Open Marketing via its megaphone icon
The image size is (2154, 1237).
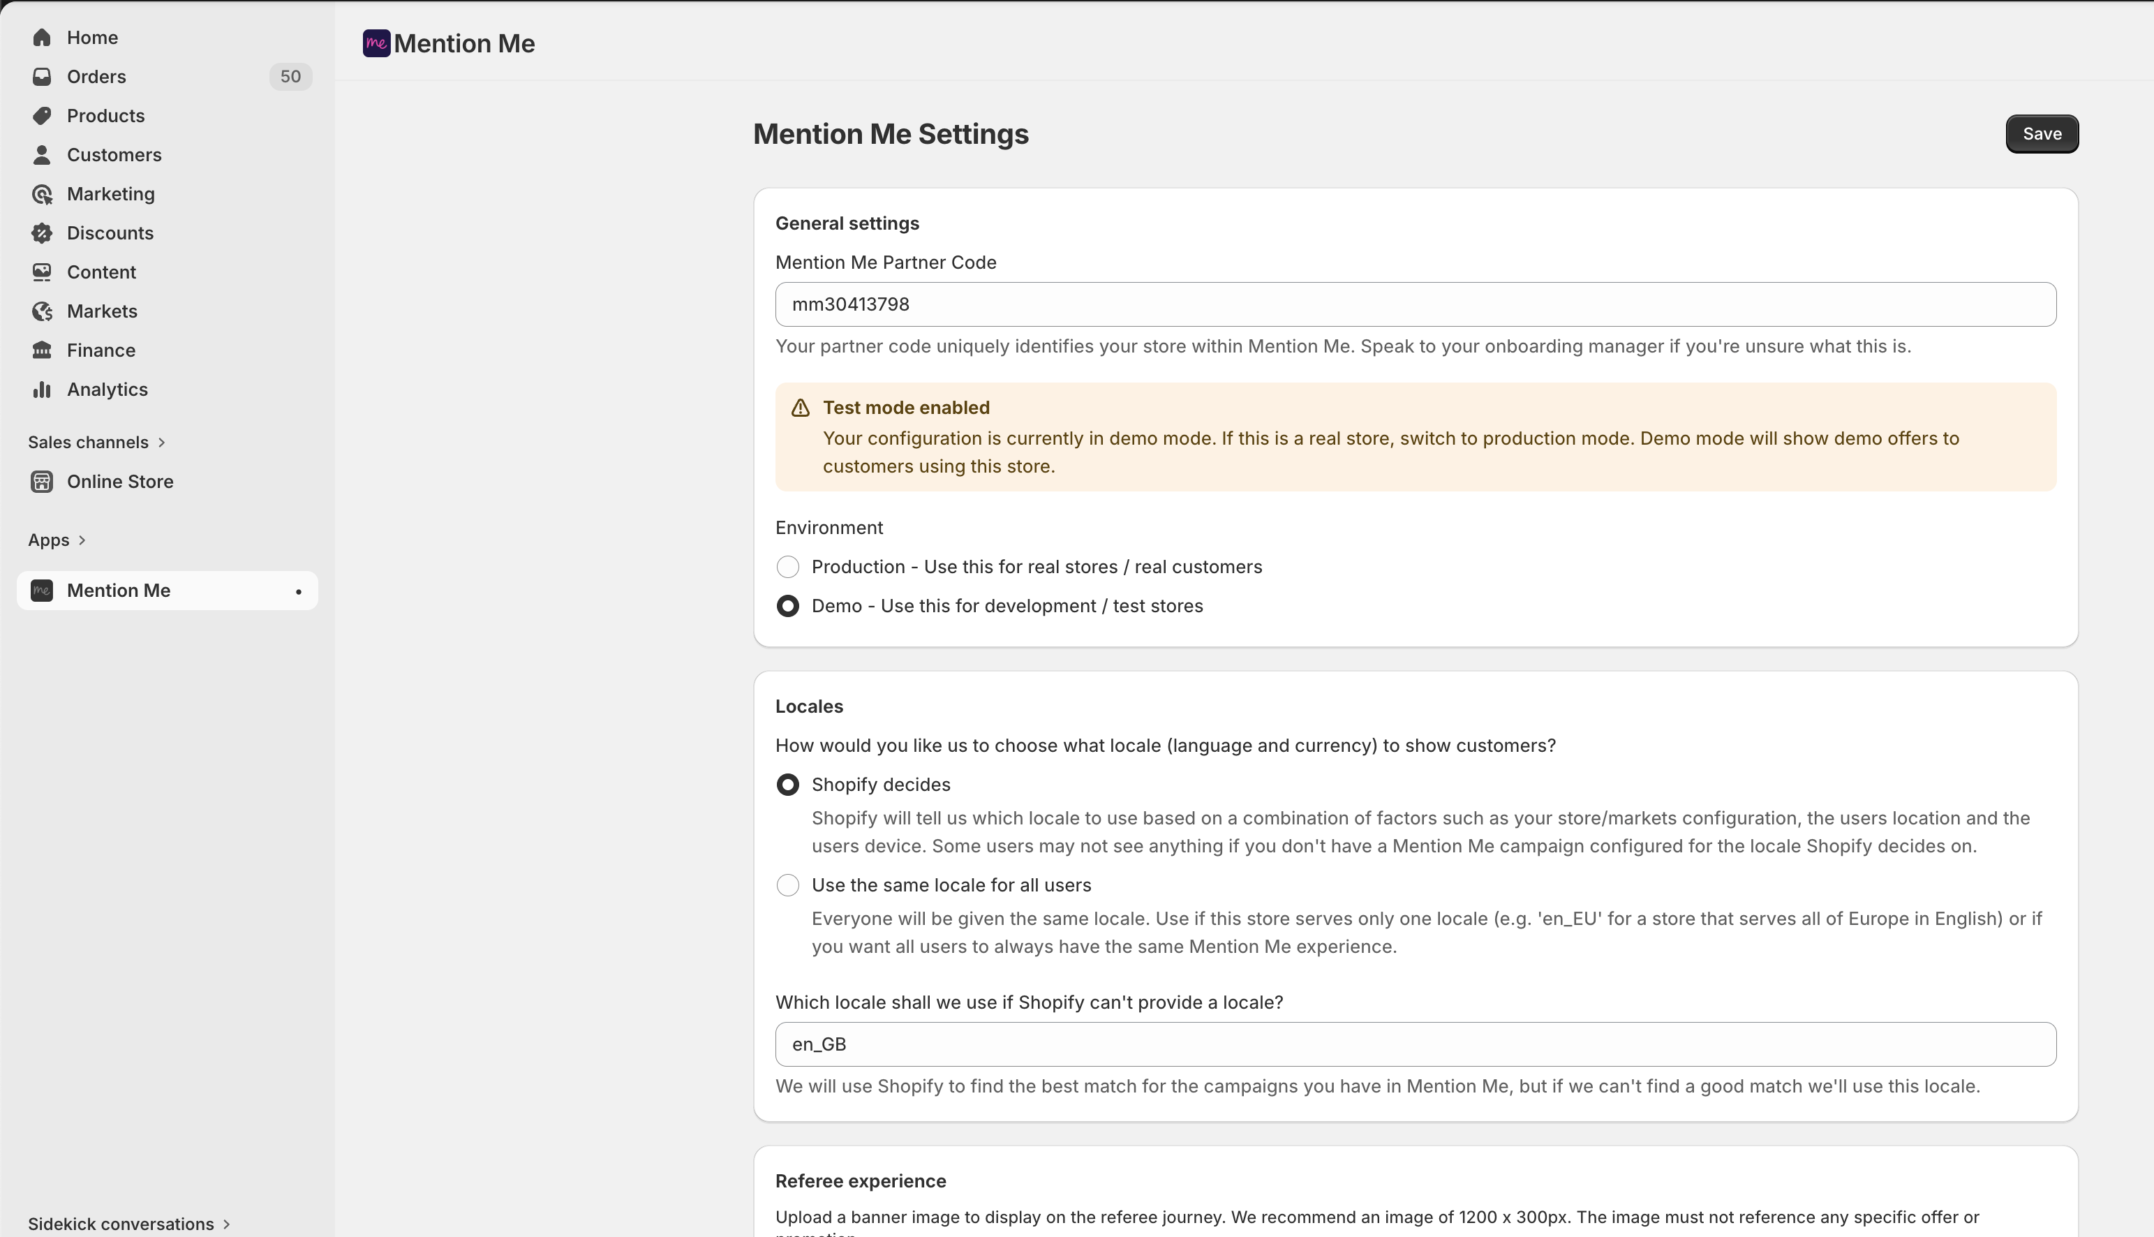click(42, 193)
